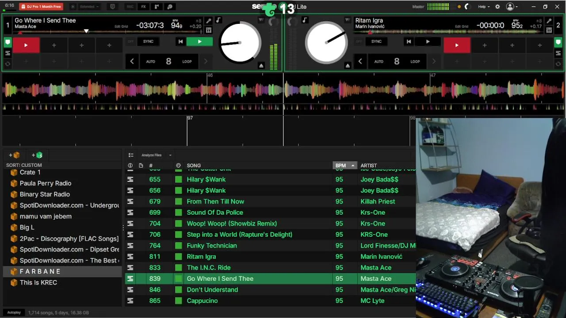The image size is (566, 318).
Task: Open the setup gear icon
Action: point(497,7)
